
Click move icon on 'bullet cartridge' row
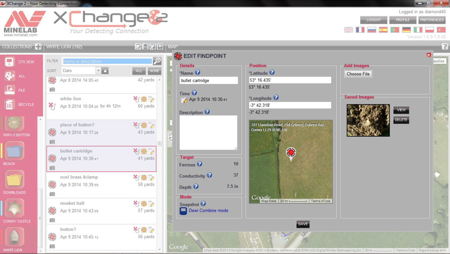click(x=144, y=151)
